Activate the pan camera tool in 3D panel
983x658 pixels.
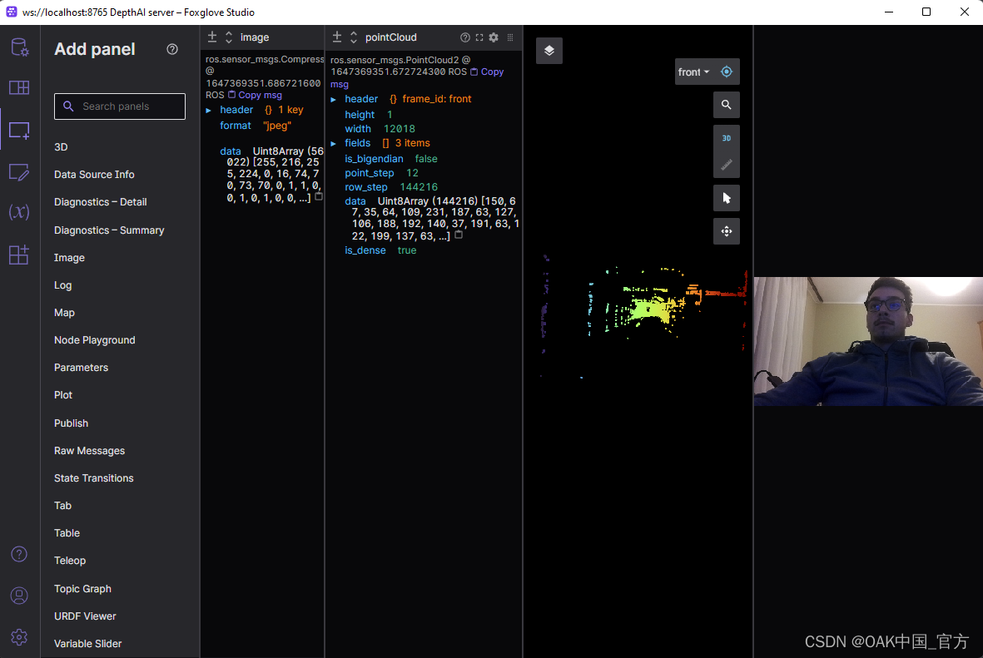point(726,231)
